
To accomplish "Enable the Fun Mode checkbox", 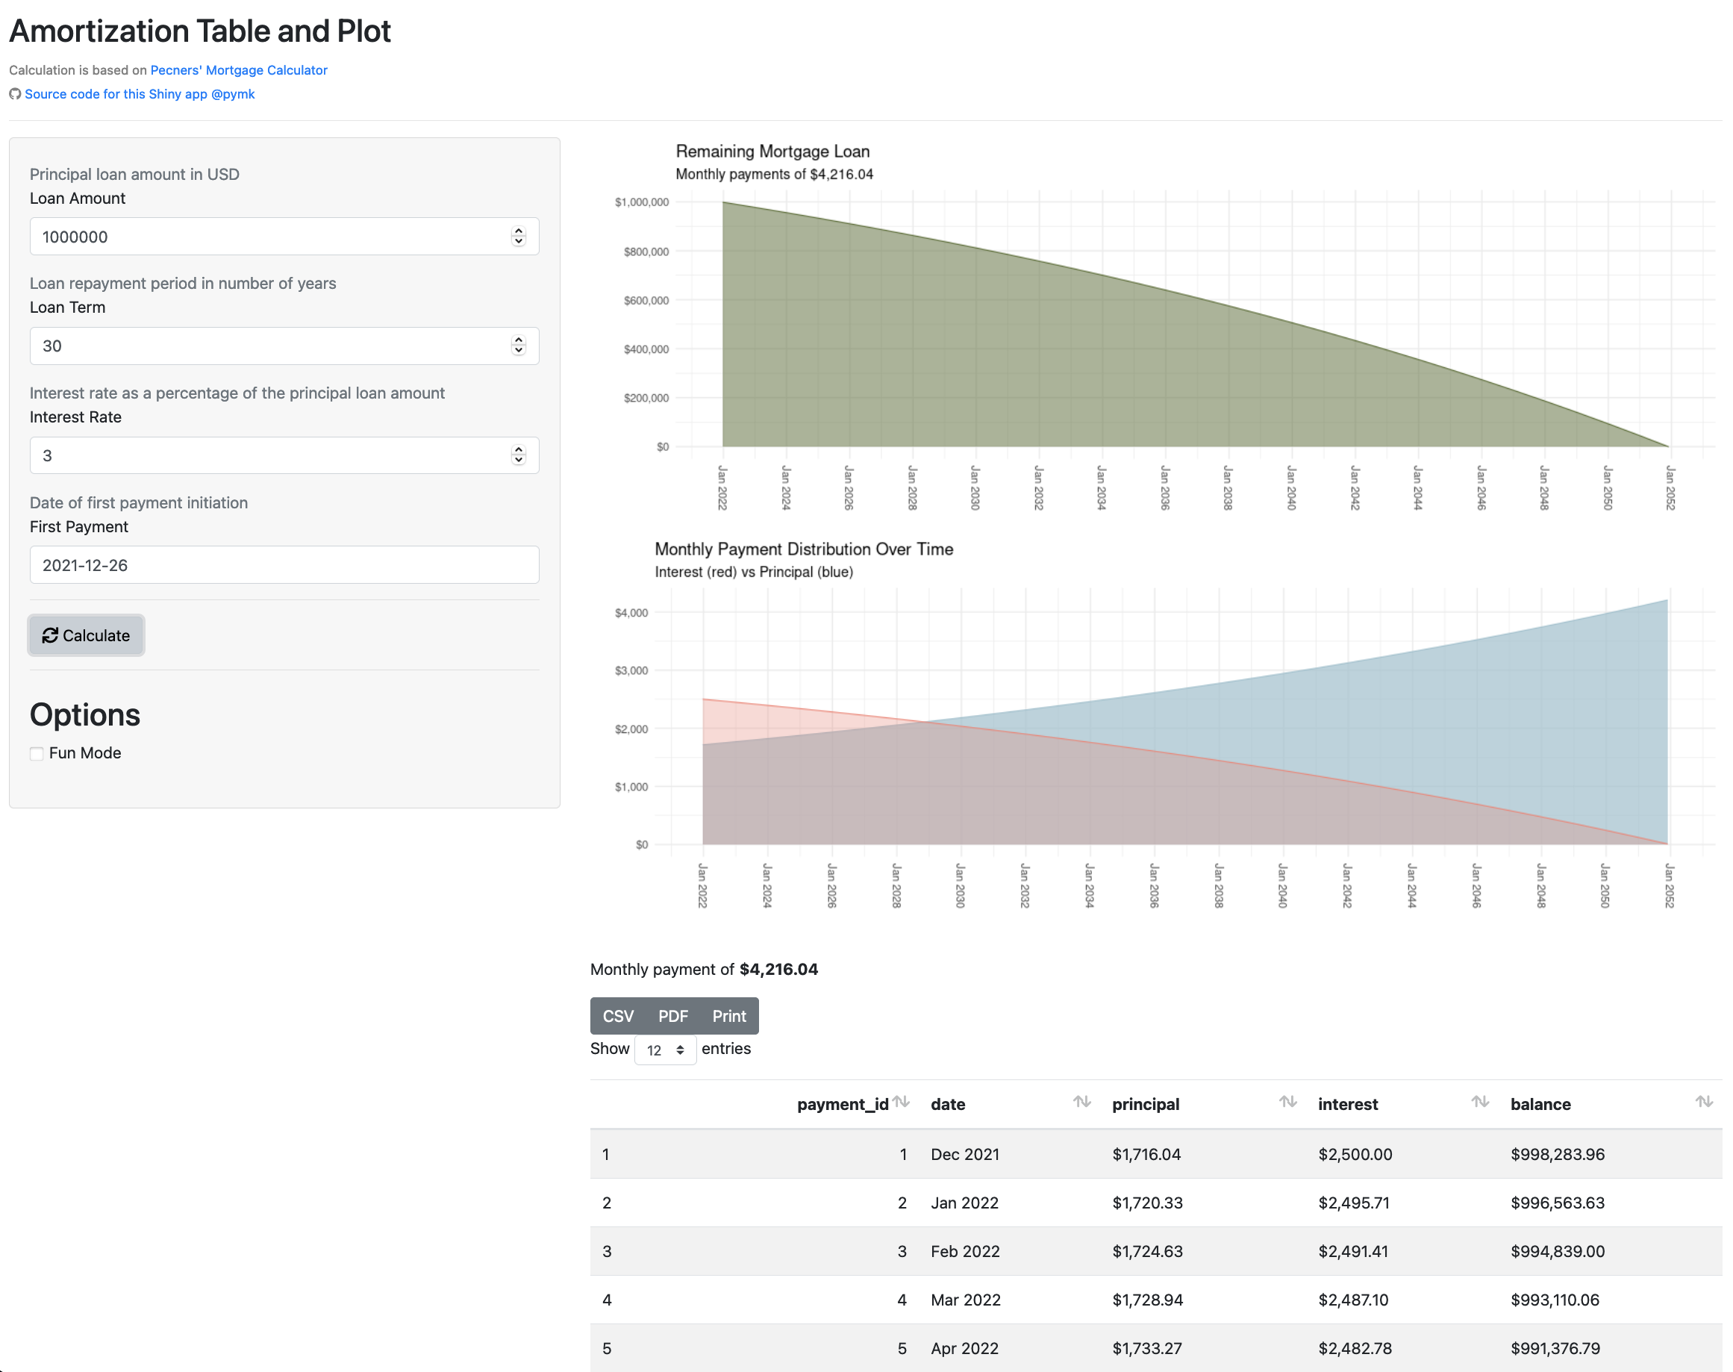I will [37, 753].
